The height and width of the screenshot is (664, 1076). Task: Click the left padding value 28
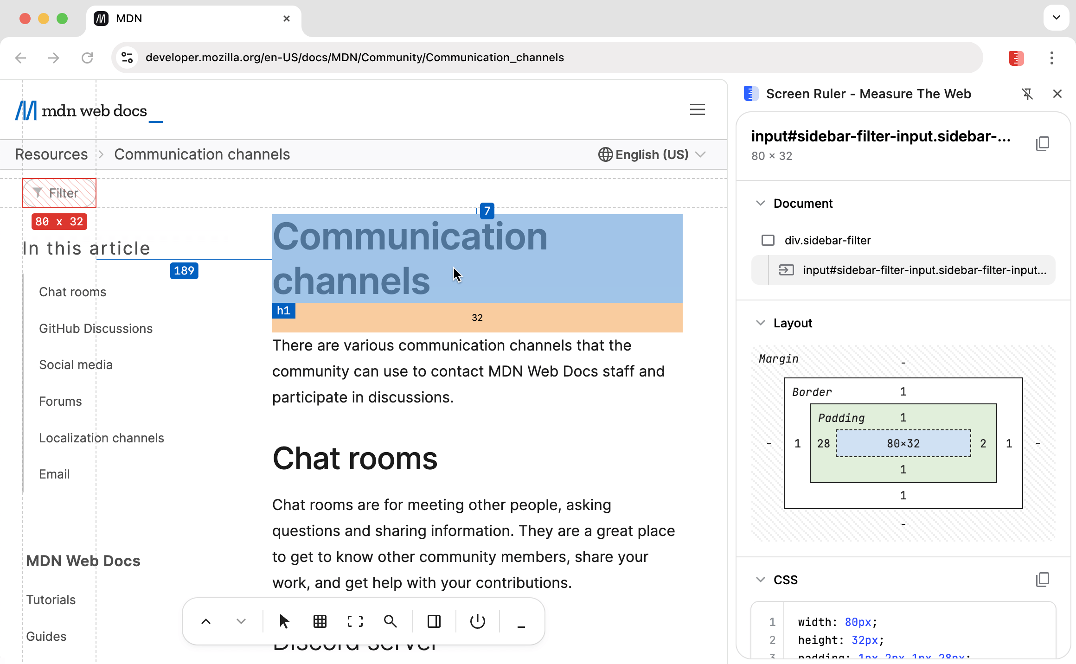[x=823, y=444]
